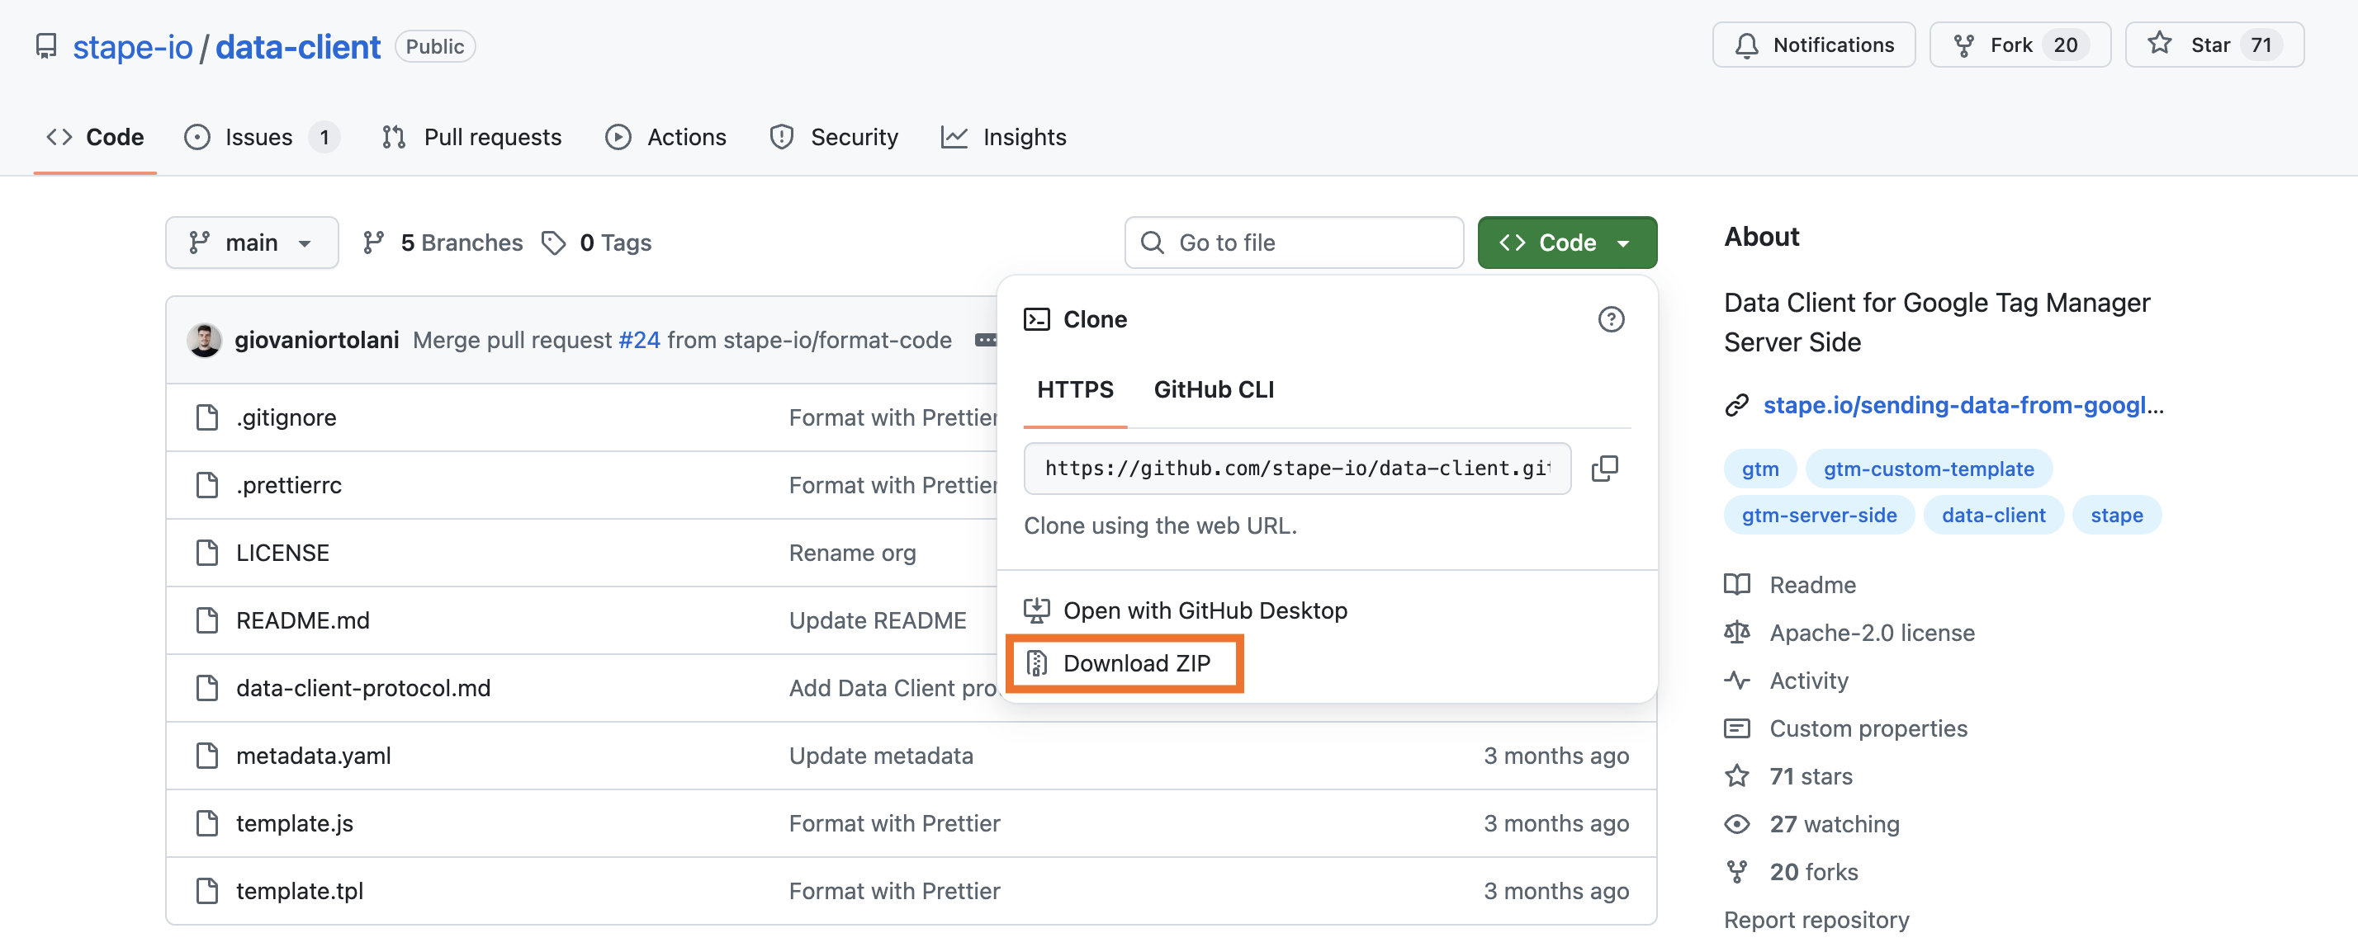Open the Rename org commit message
This screenshot has height=947, width=2358.
coord(851,553)
